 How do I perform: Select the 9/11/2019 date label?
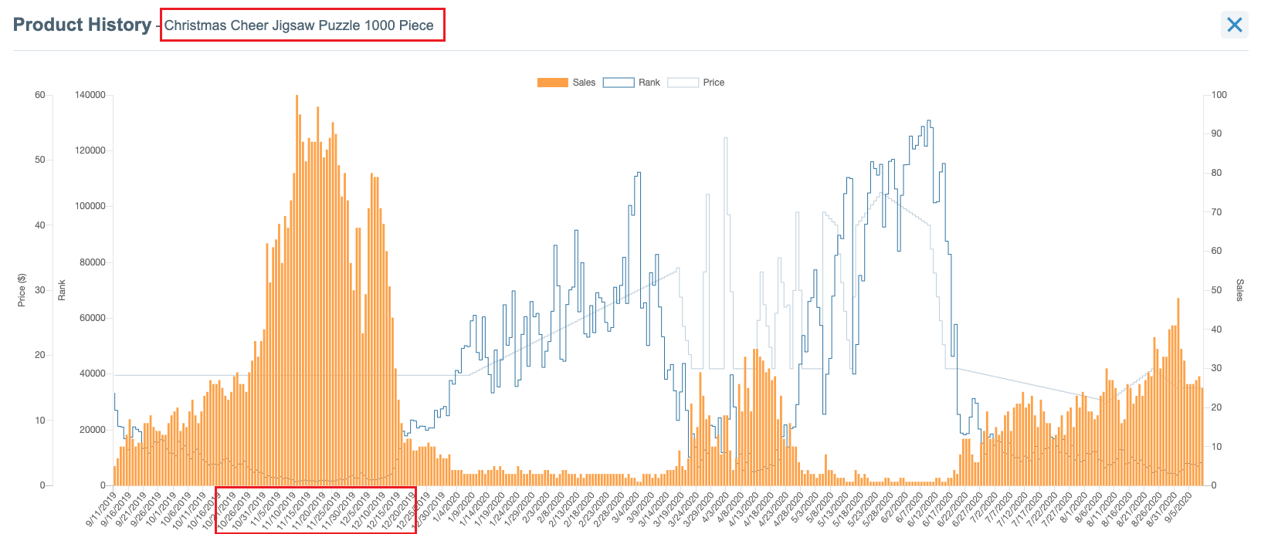point(102,508)
